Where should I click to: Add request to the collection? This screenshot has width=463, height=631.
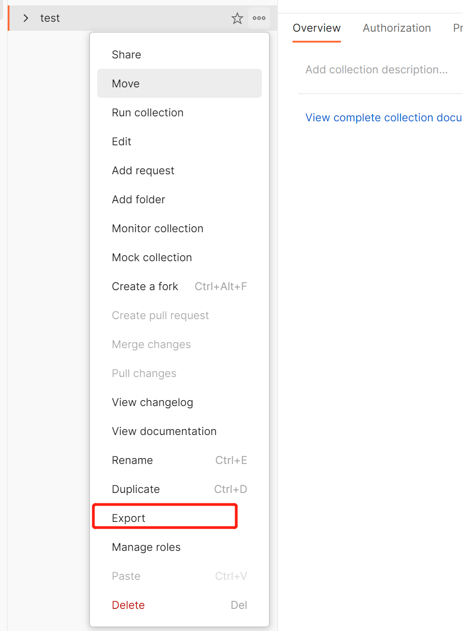pos(143,171)
